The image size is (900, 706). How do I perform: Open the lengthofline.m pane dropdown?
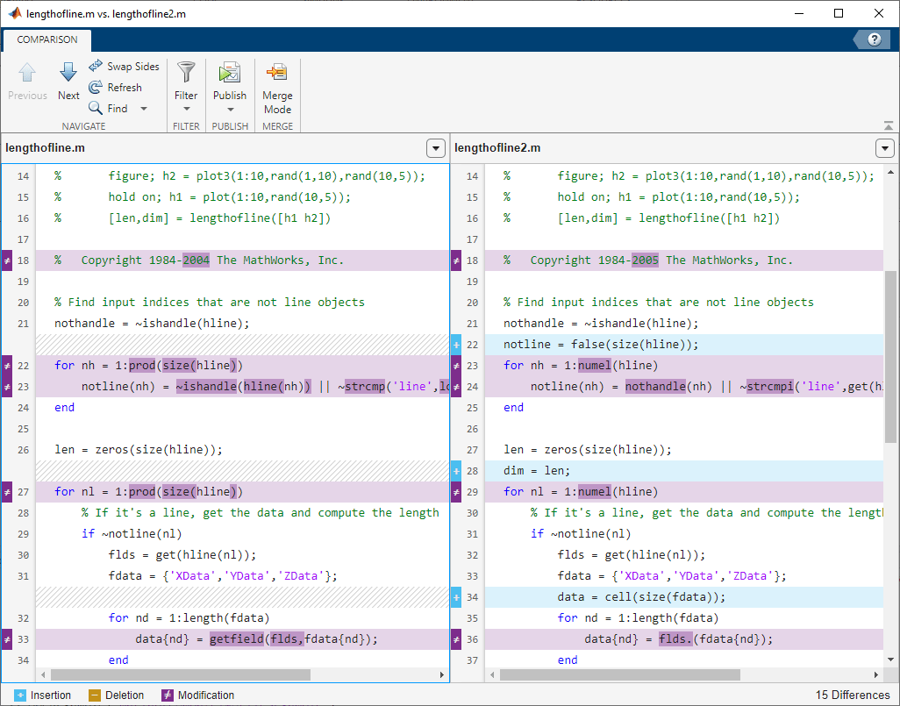(x=436, y=148)
